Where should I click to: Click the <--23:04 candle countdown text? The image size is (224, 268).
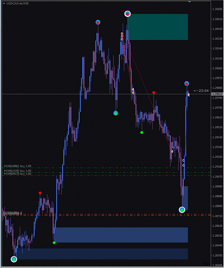click(201, 90)
